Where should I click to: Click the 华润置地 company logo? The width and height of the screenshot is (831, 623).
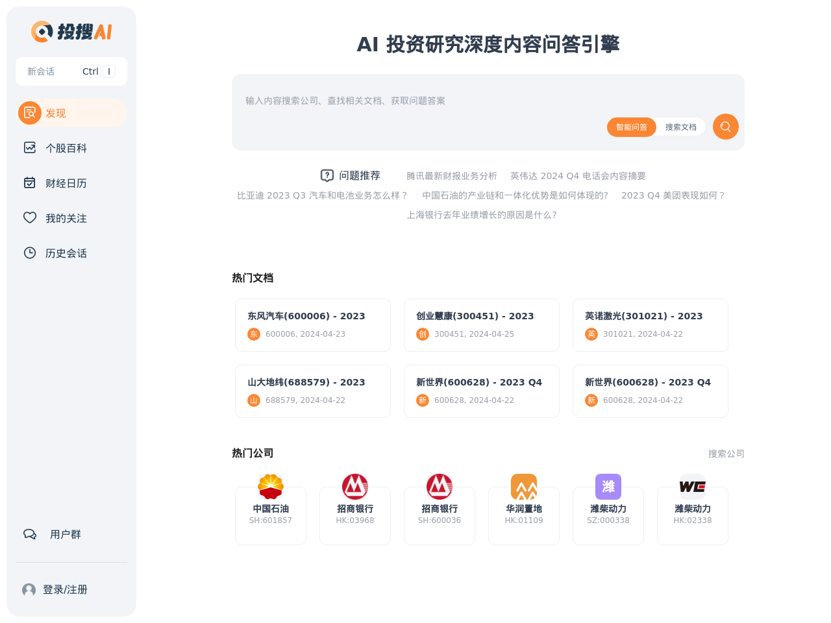pos(524,487)
